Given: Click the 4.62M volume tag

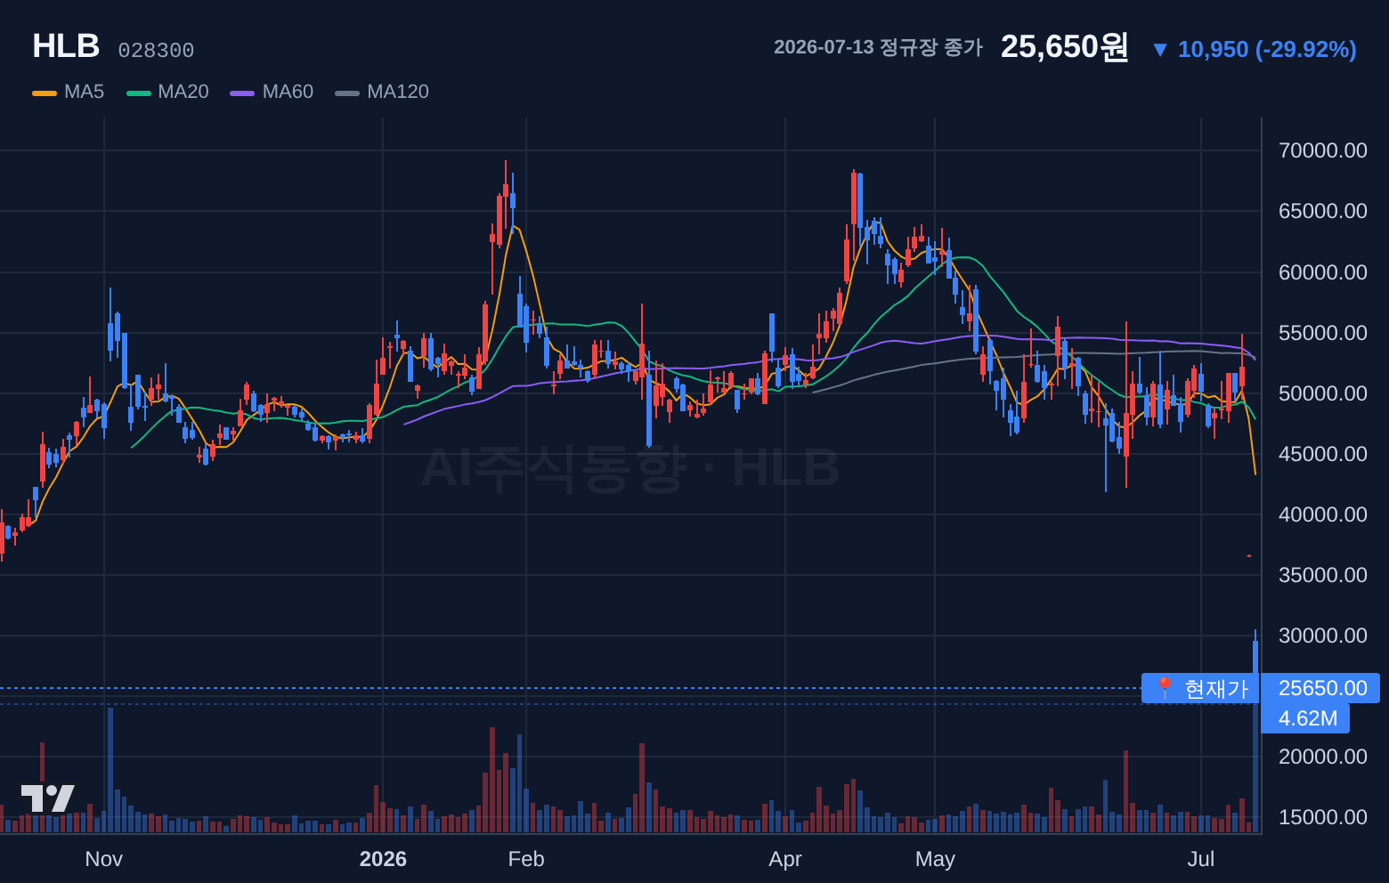Looking at the screenshot, I should click(1306, 718).
